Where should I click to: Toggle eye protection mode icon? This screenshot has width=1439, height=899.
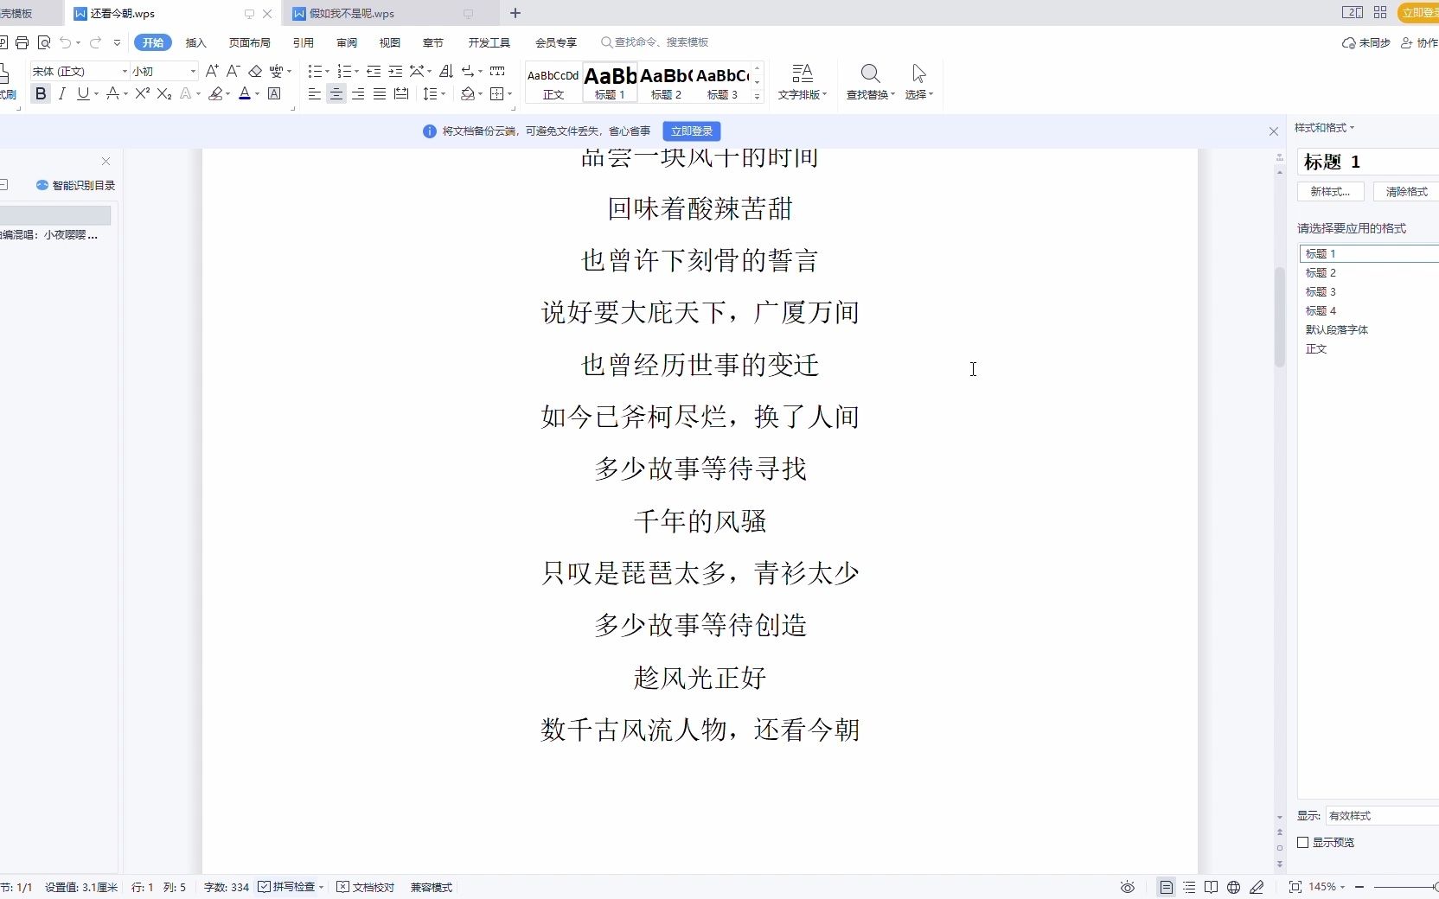coord(1128,887)
